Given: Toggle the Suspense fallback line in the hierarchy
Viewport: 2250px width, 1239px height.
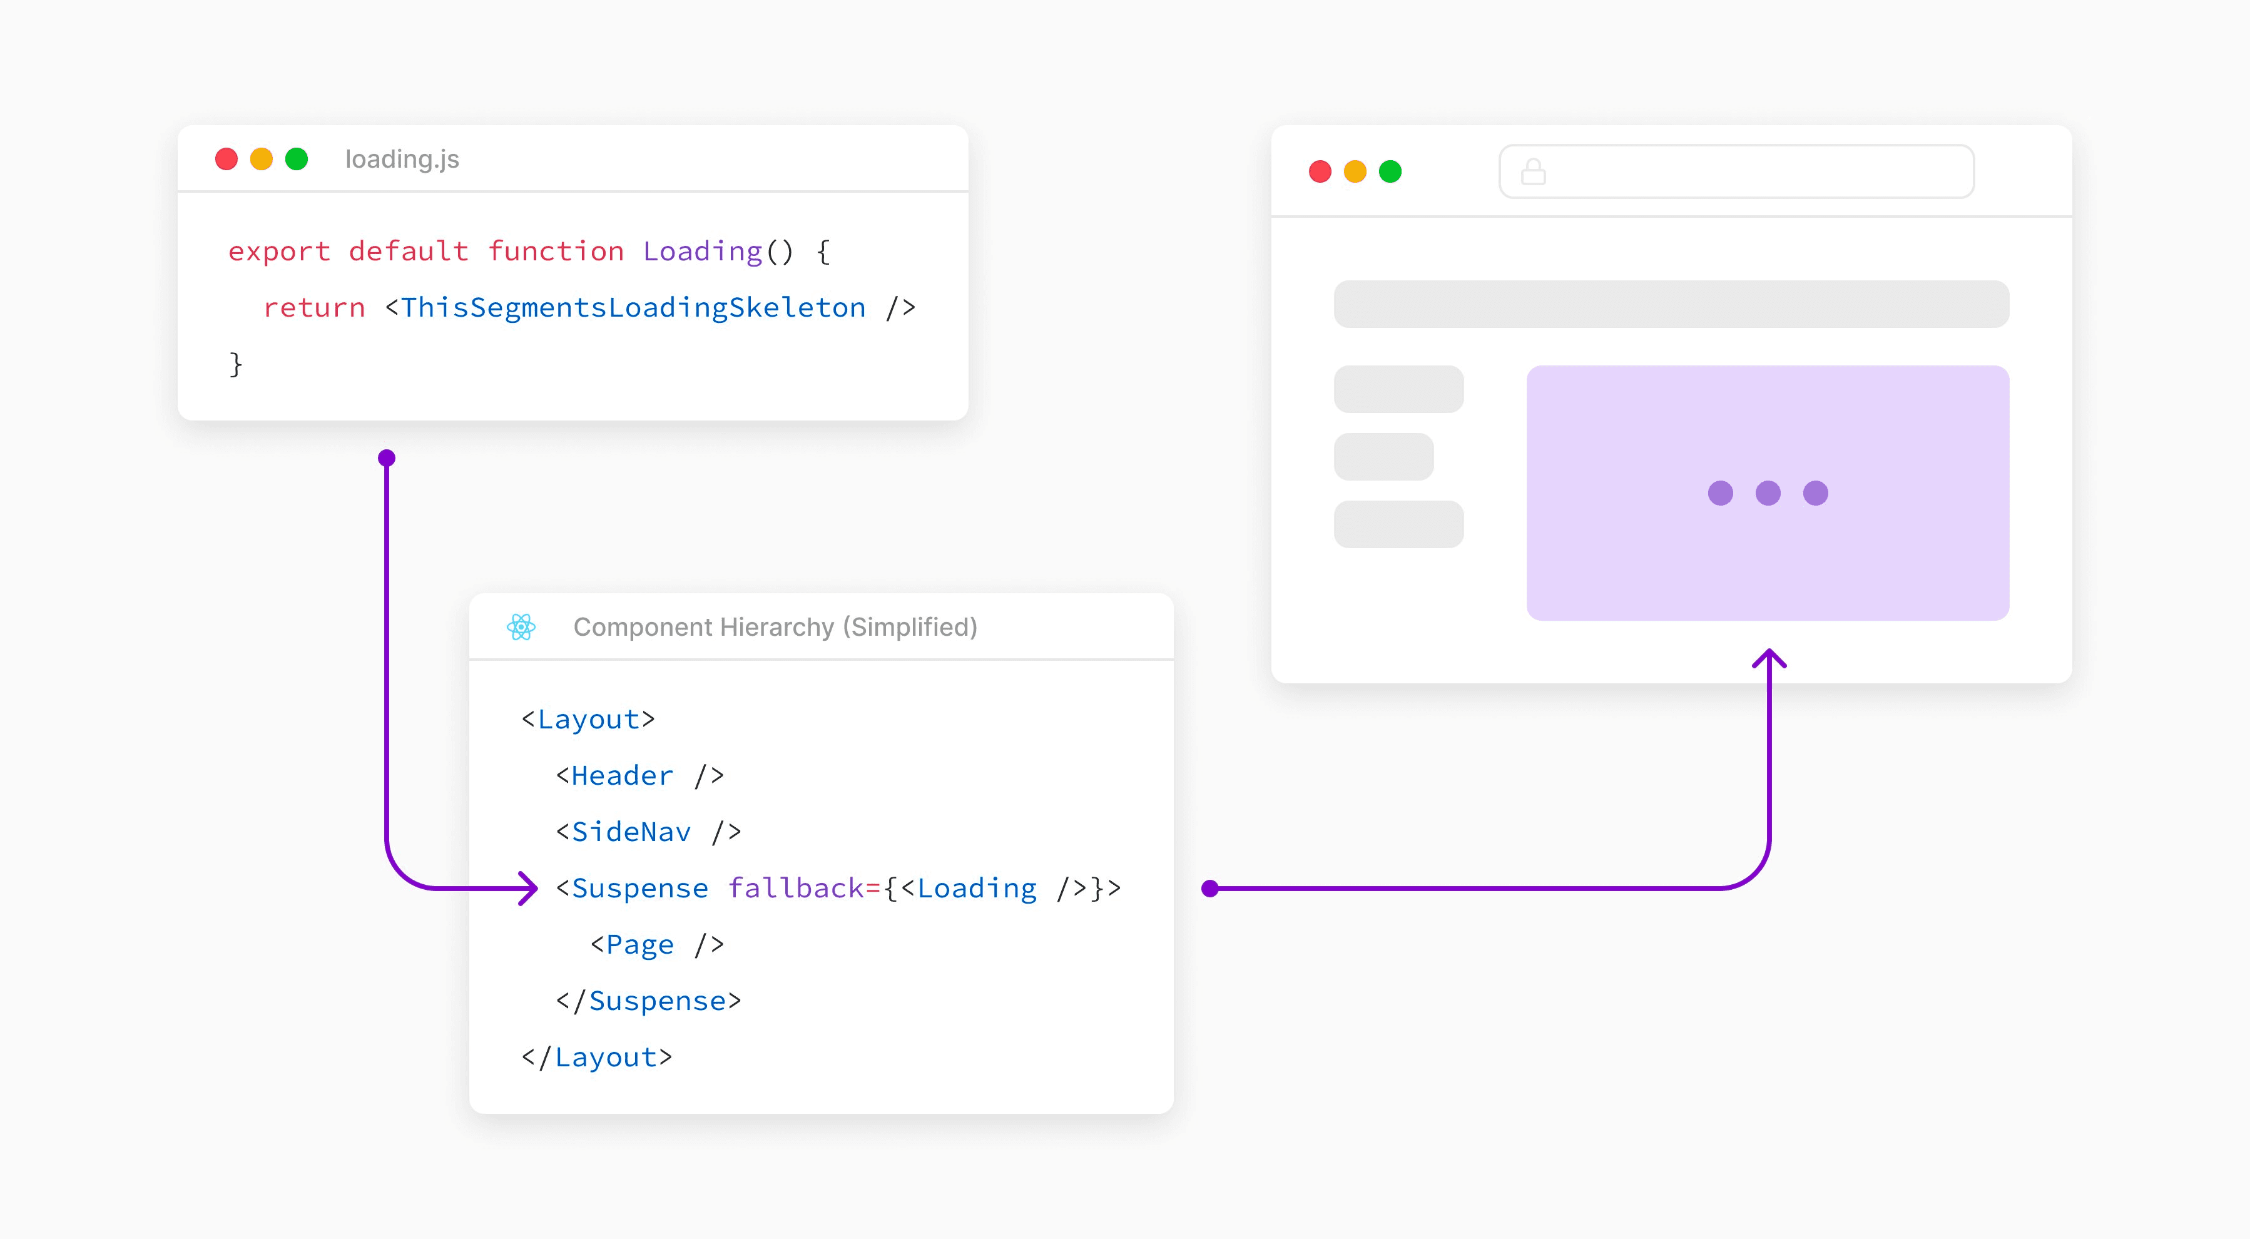Looking at the screenshot, I should pyautogui.click(x=838, y=888).
